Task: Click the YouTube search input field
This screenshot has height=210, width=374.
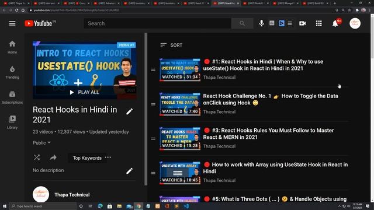Action: click(x=157, y=23)
